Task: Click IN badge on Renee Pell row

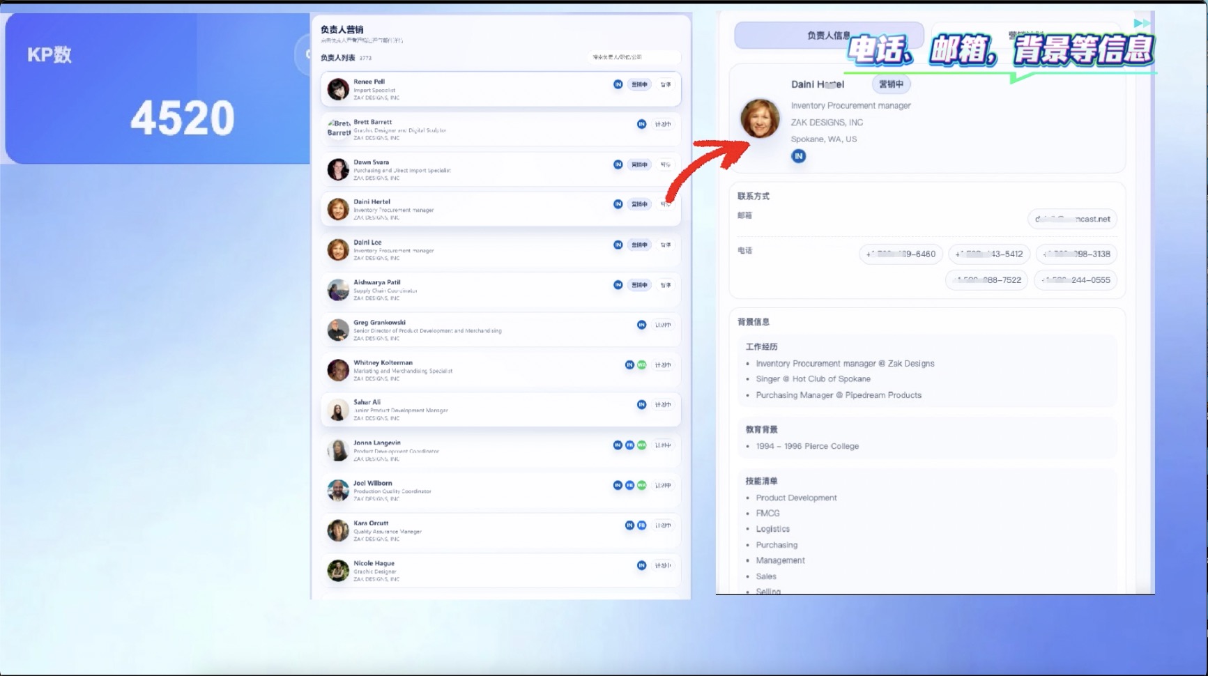Action: click(618, 84)
